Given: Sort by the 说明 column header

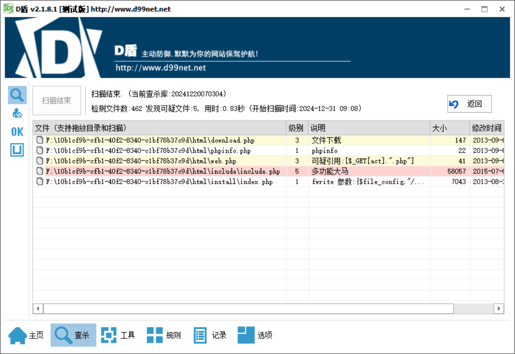Looking at the screenshot, I should click(x=369, y=128).
